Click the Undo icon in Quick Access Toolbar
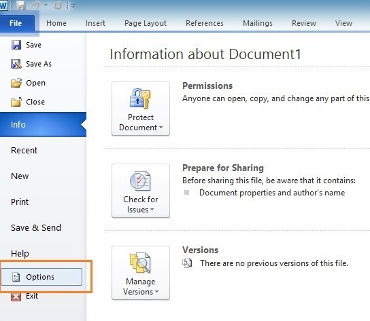370x321 pixels. click(x=36, y=5)
